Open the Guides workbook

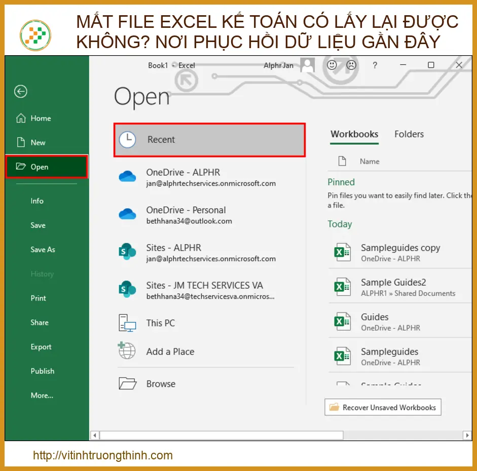click(400, 322)
